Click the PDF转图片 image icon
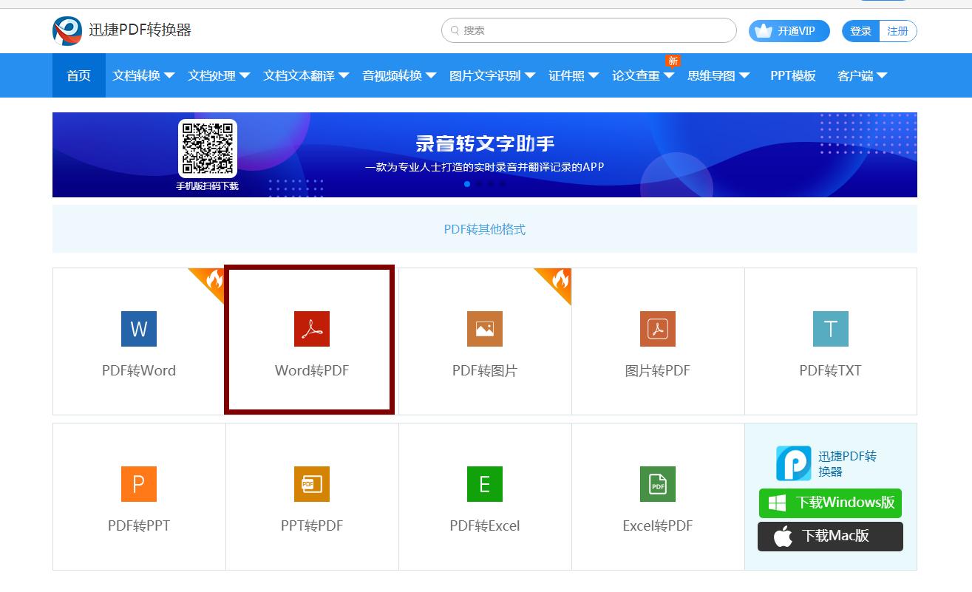This screenshot has width=972, height=592. coord(484,329)
